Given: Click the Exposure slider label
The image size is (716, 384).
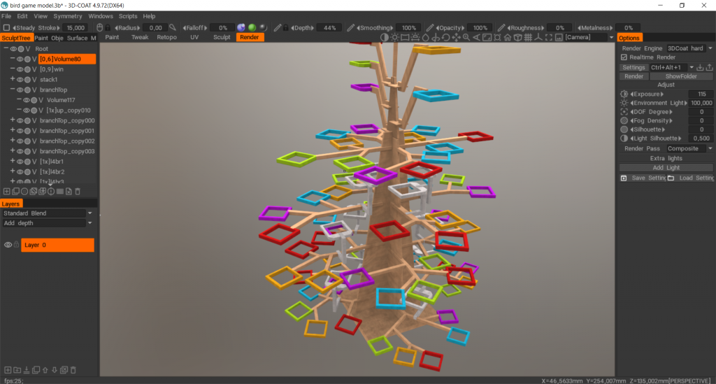Looking at the screenshot, I should click(x=647, y=94).
